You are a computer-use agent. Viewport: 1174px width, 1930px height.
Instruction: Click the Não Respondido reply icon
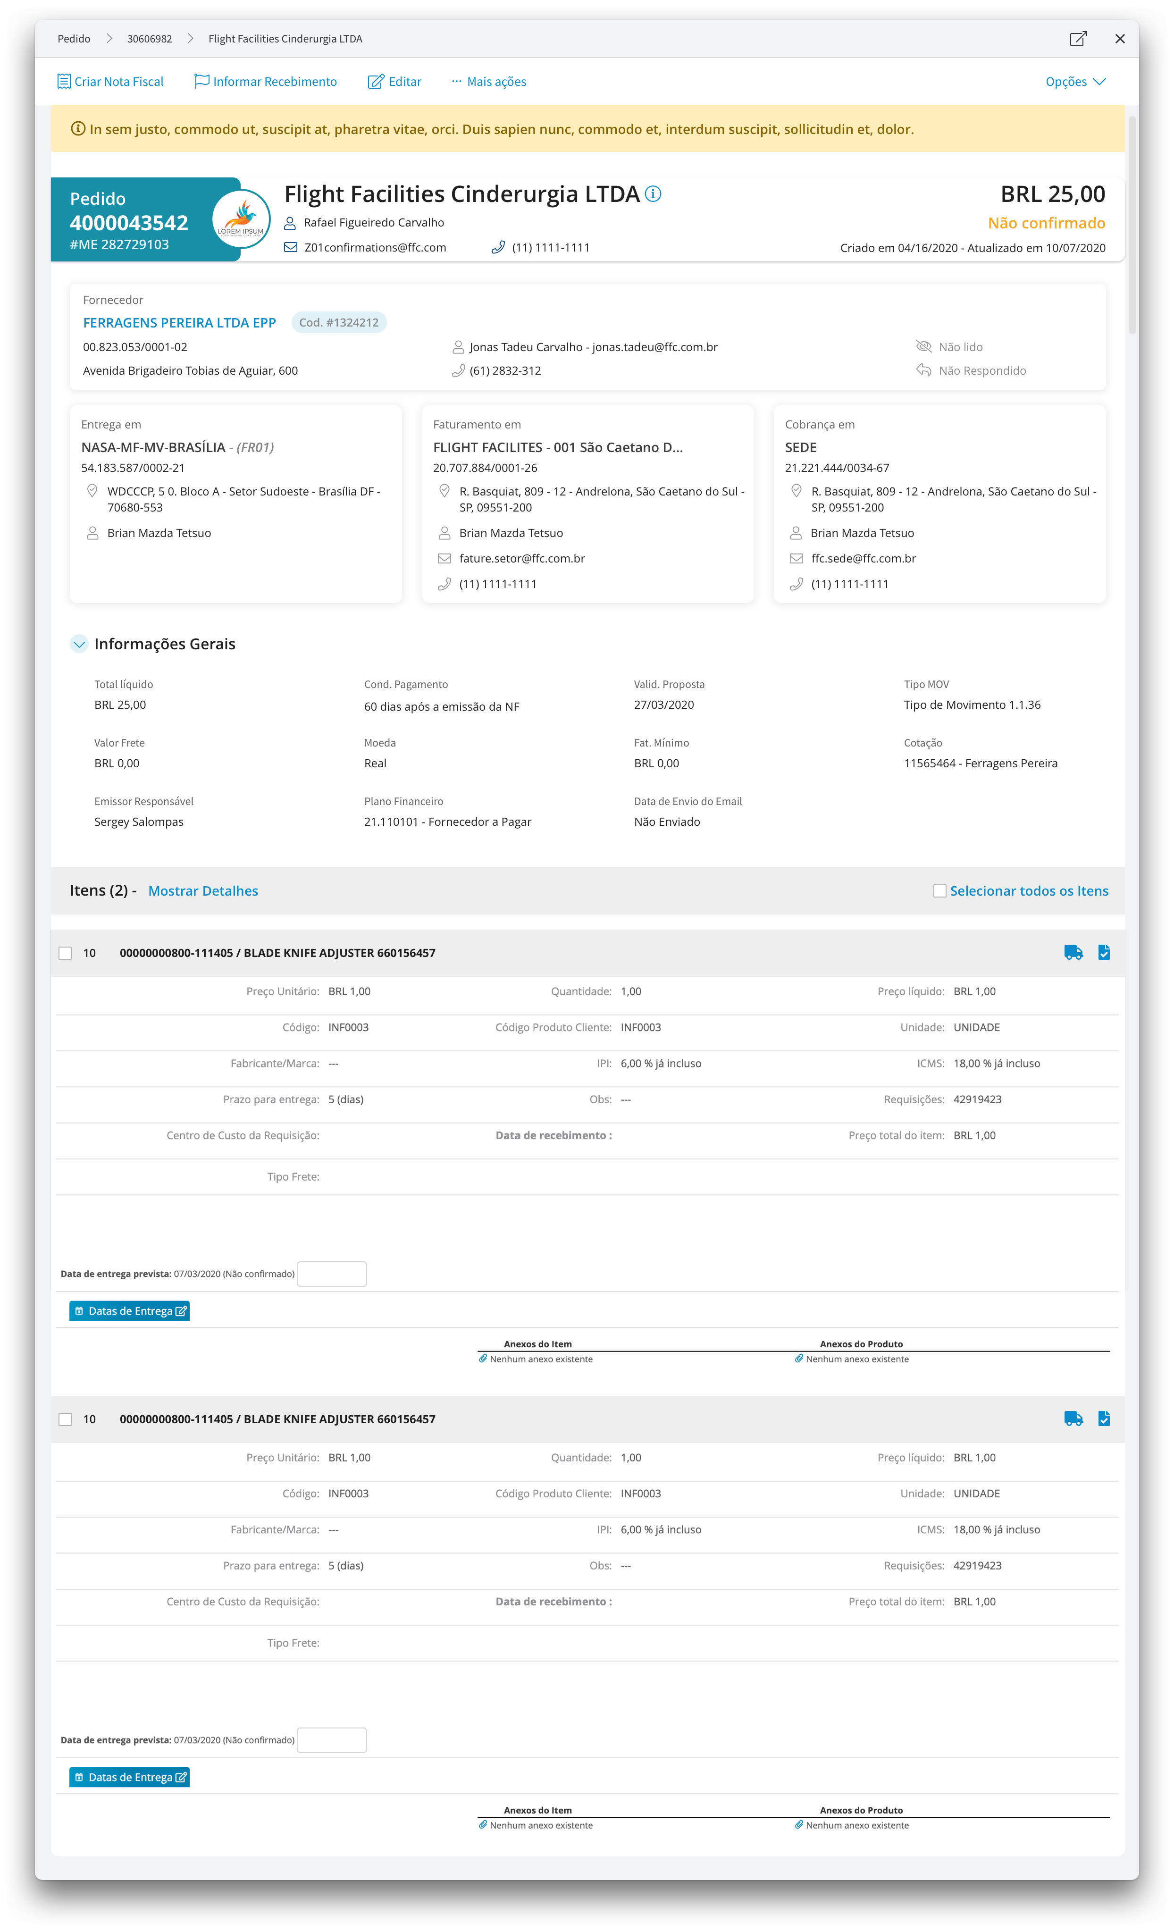pos(923,369)
